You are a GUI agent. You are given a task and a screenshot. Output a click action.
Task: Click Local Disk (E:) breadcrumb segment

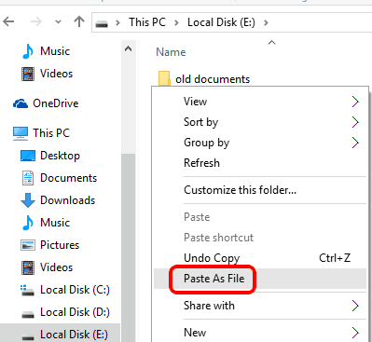tap(221, 22)
